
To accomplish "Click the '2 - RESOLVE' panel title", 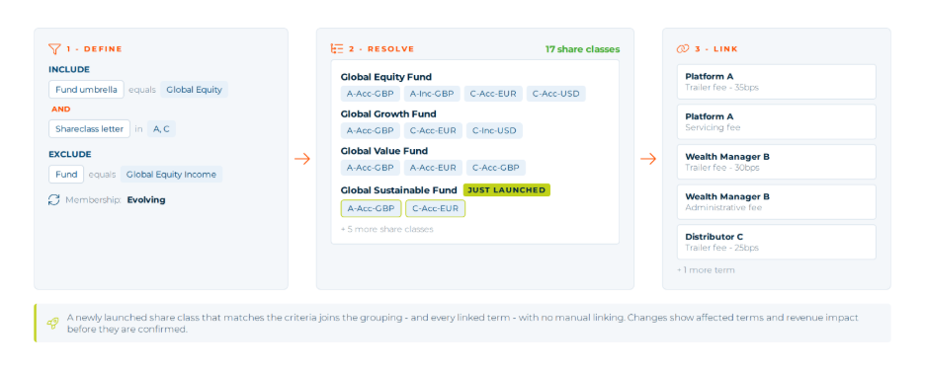I will (x=381, y=49).
